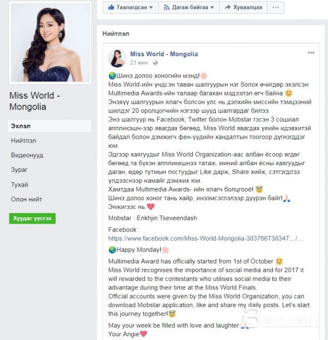Screen dimensions: 328x340
Task: Open the Нийтлэл sidebar section
Action: 23,140
